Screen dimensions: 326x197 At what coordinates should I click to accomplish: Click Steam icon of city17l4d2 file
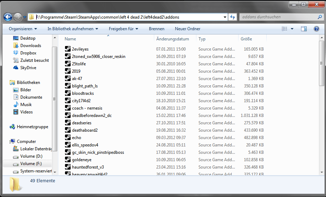point(68,100)
